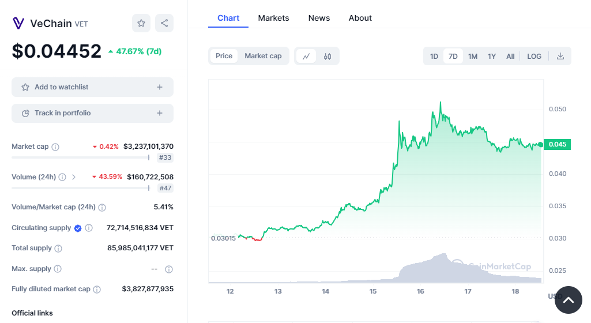This screenshot has width=591, height=323.
Task: Set chart range to 1M
Action: (473, 56)
